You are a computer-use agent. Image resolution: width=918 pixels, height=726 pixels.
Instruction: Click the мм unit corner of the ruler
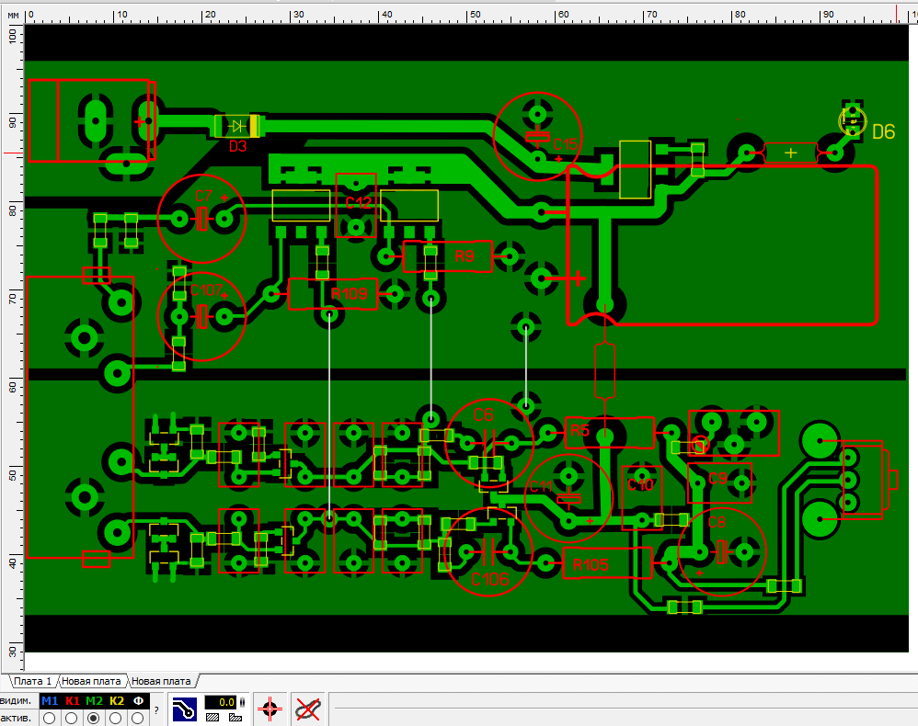13,15
